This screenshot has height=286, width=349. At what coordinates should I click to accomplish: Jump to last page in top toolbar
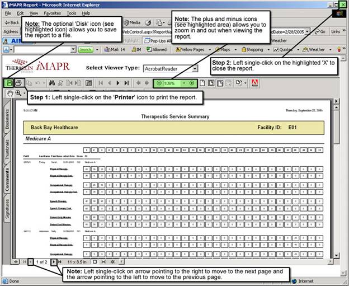[126, 83]
